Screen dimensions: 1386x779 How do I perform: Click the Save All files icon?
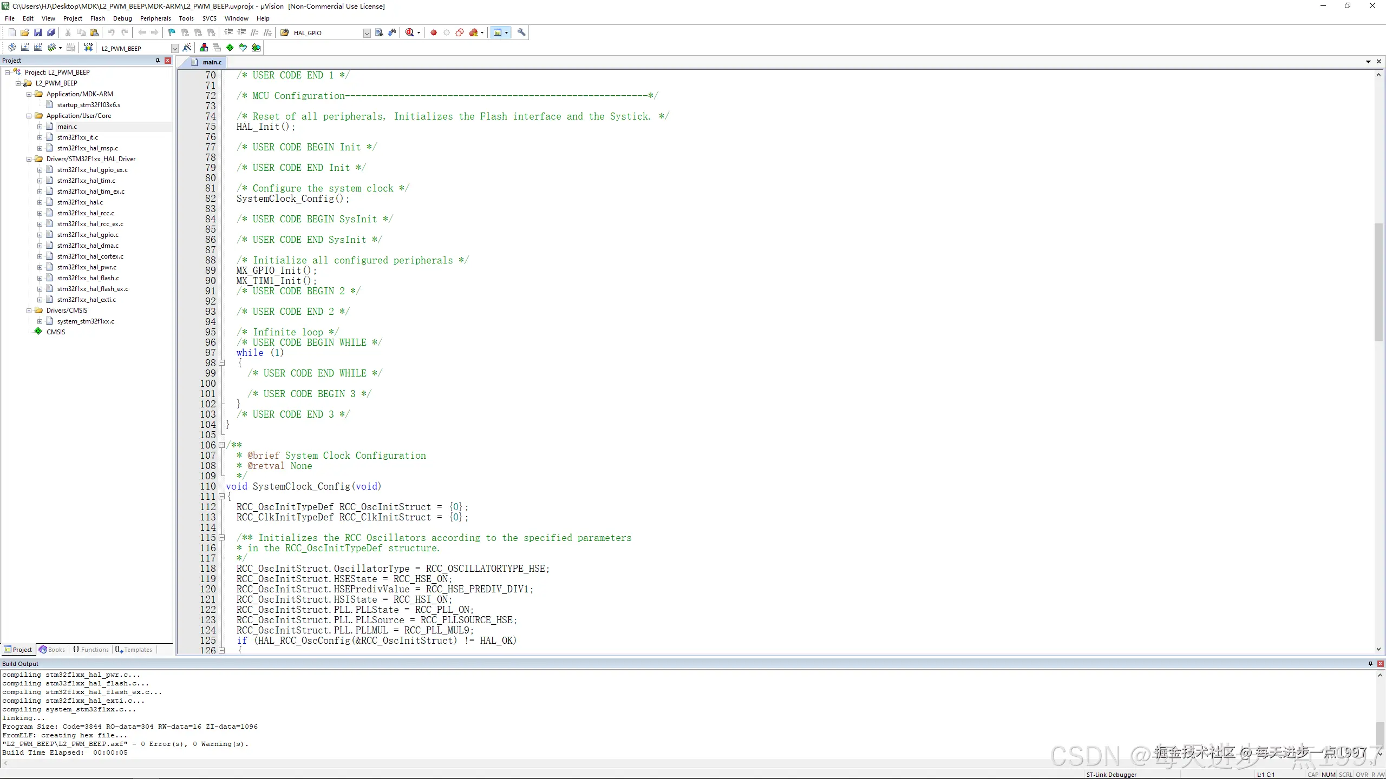point(51,32)
